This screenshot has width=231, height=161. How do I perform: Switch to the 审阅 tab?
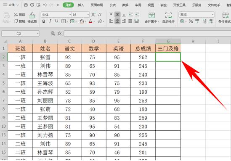coord(138,5)
